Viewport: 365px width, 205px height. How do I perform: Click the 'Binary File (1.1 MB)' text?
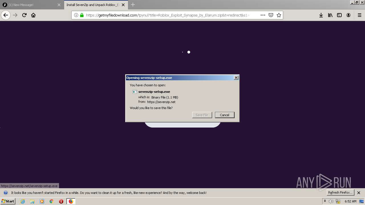pyautogui.click(x=165, y=97)
